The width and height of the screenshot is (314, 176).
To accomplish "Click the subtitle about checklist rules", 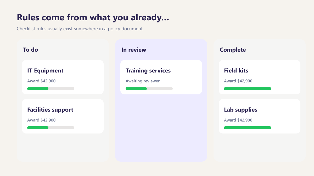I will pyautogui.click(x=80, y=29).
